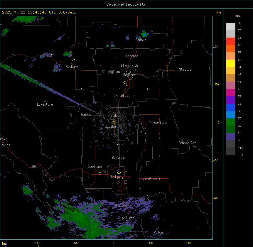
Task: Click the Sylvan label
Action: [x=114, y=72]
